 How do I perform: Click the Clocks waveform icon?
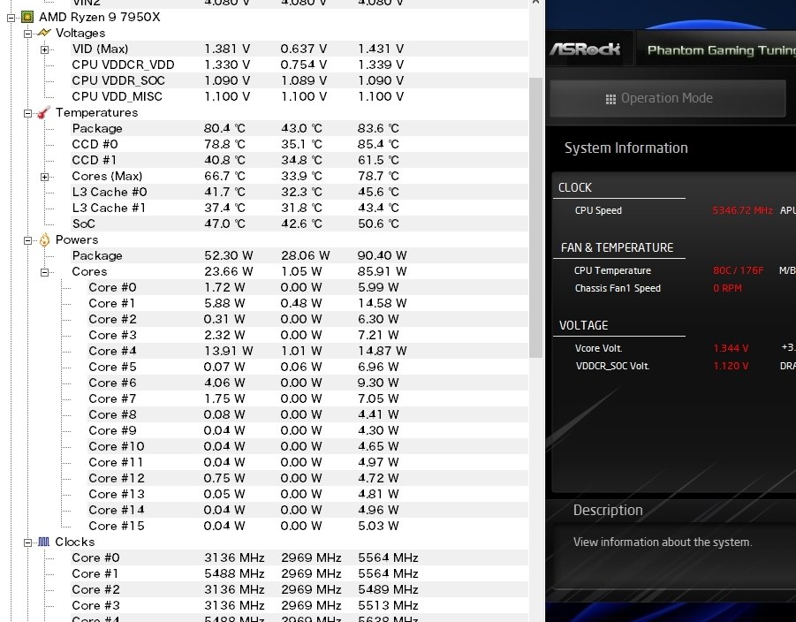pos(44,542)
